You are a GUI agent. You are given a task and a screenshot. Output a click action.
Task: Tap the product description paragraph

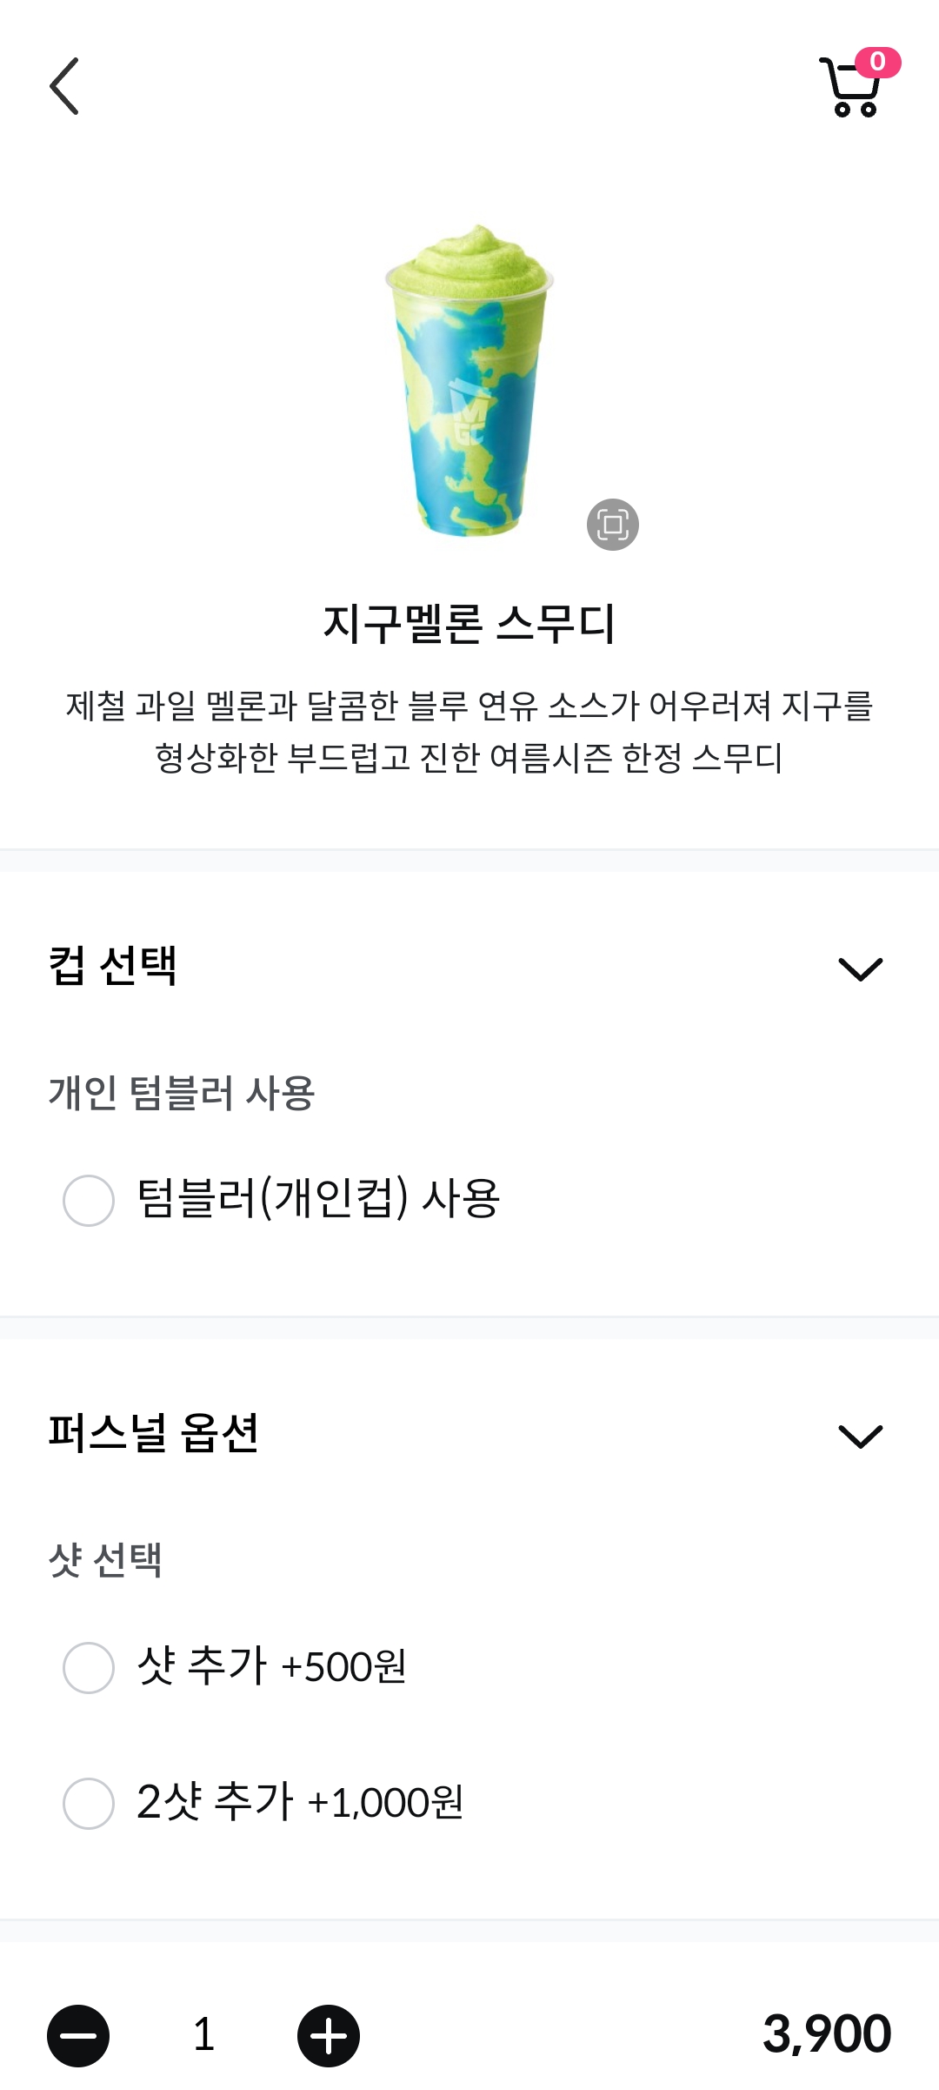click(x=469, y=731)
